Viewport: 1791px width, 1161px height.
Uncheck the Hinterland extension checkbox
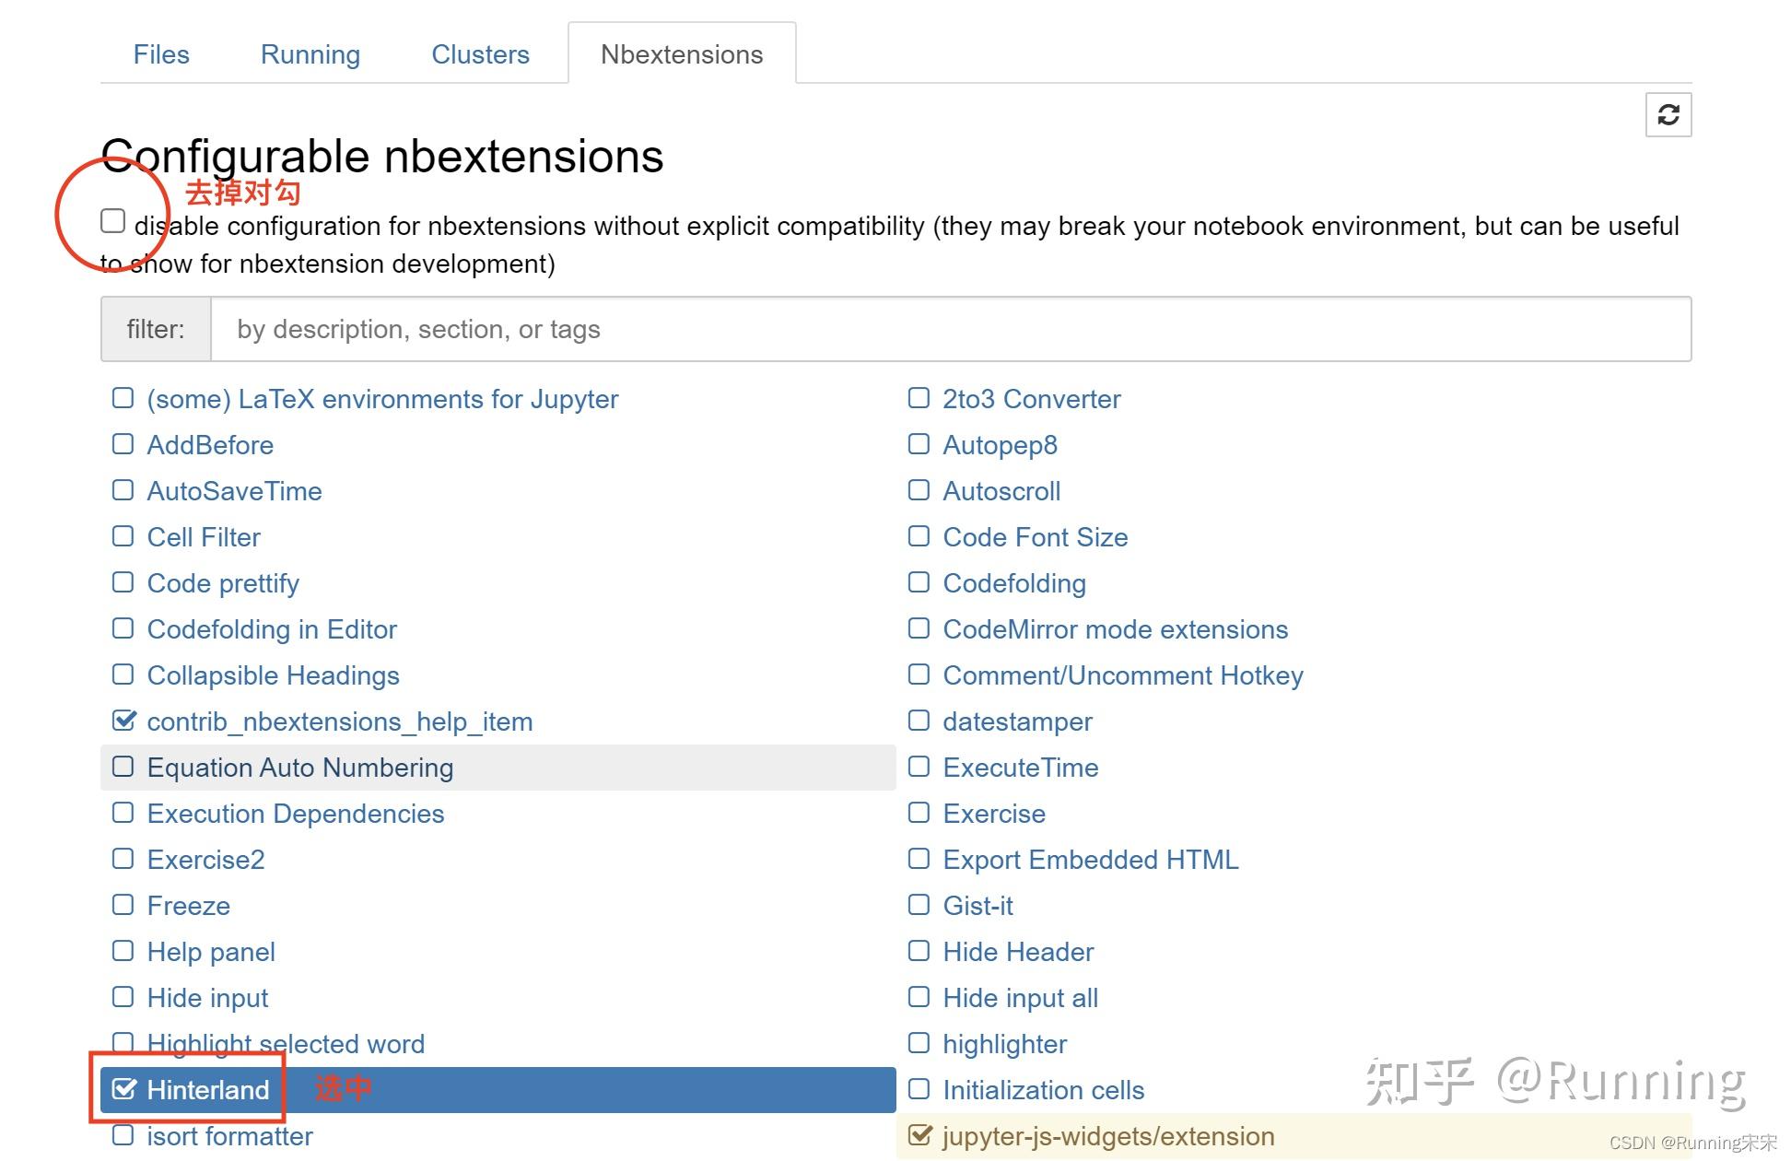pyautogui.click(x=123, y=1089)
